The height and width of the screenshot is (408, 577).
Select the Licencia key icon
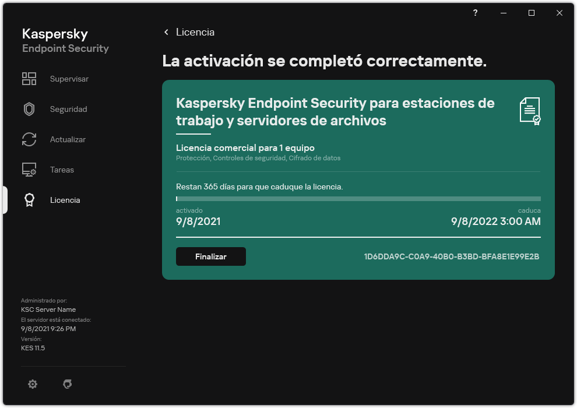coord(29,200)
